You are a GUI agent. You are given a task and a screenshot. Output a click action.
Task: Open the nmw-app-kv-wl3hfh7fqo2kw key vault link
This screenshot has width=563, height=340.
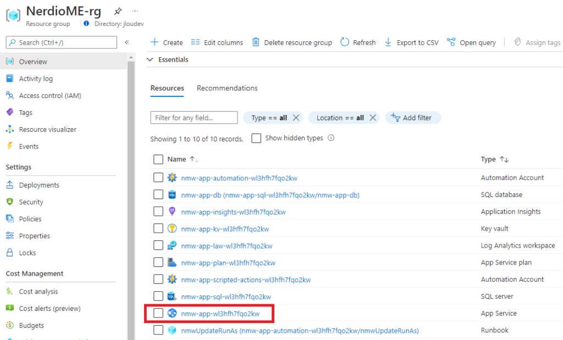tap(225, 229)
